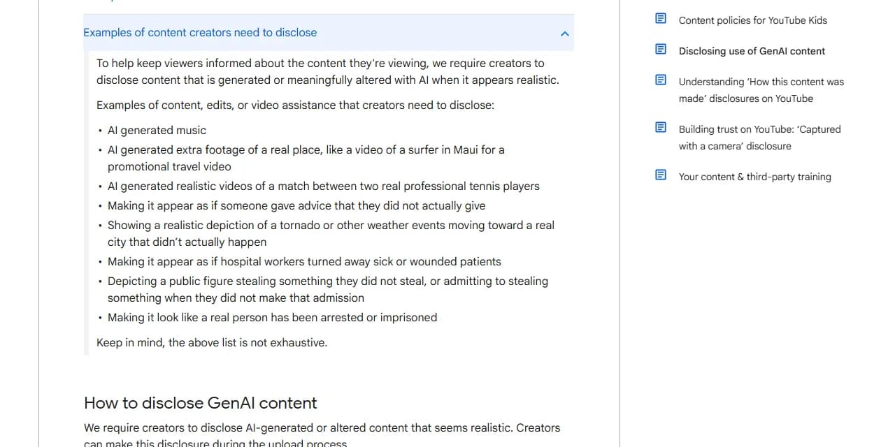895x447 pixels.
Task: Open Your content & third-party training article
Action: coord(754,177)
